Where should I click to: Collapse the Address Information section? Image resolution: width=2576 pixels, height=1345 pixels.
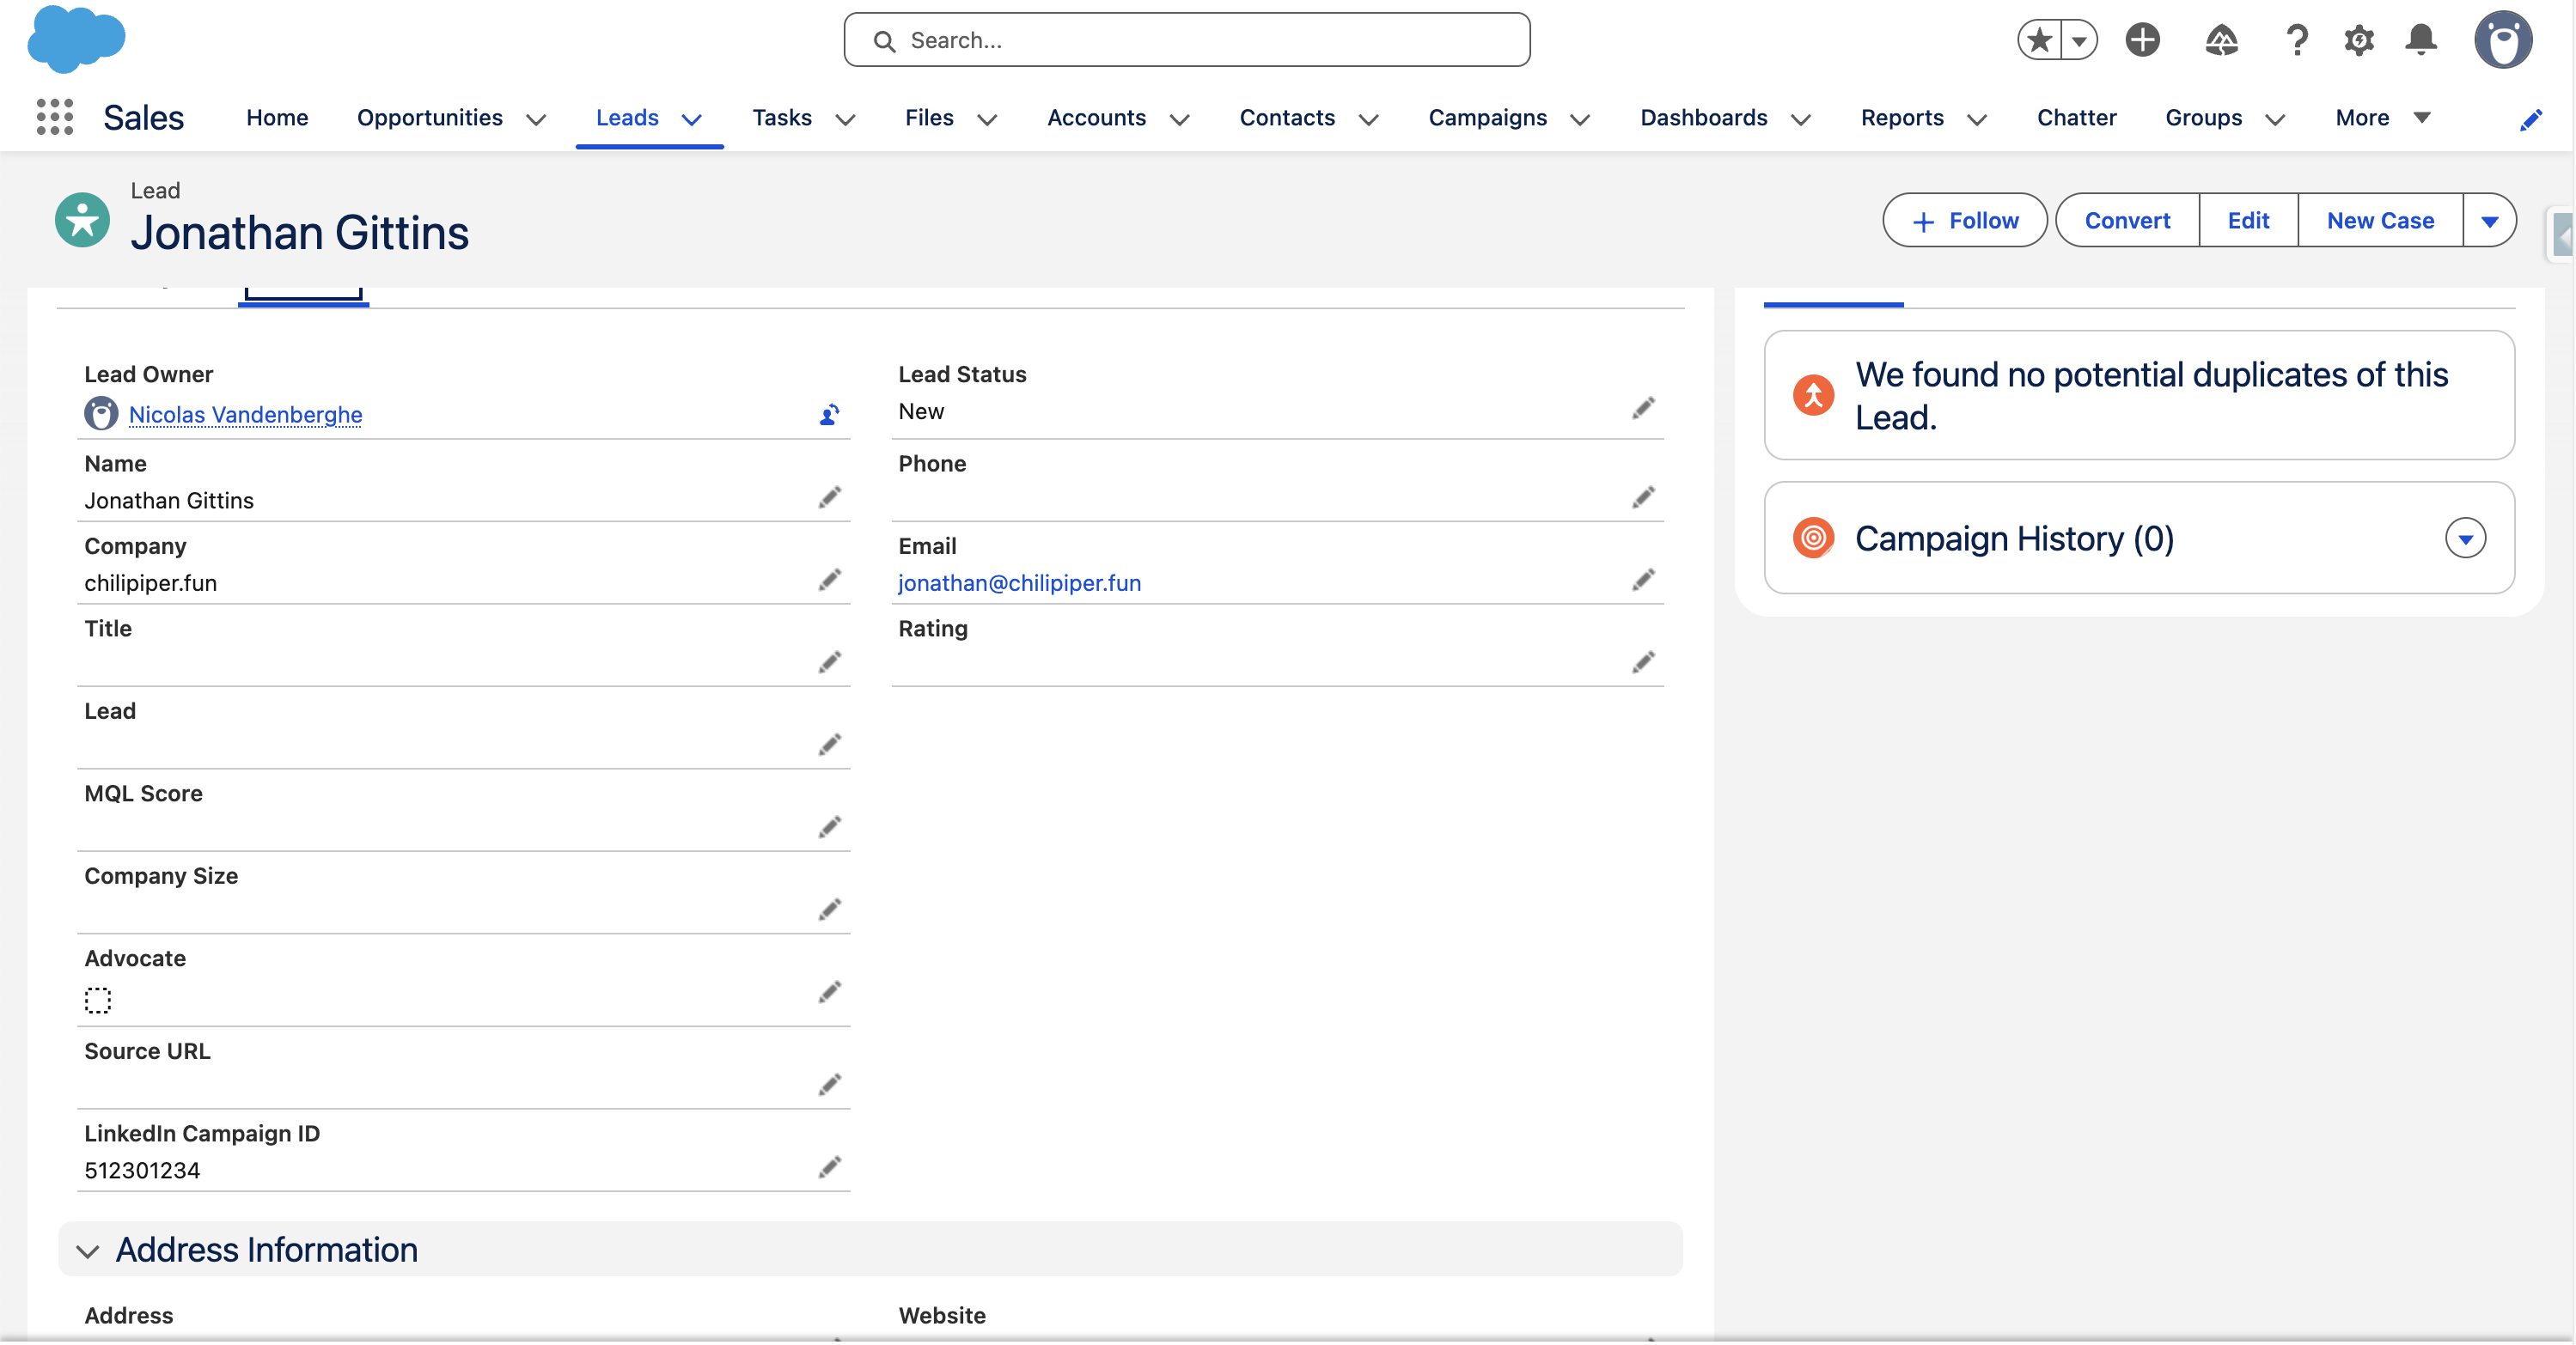[88, 1250]
